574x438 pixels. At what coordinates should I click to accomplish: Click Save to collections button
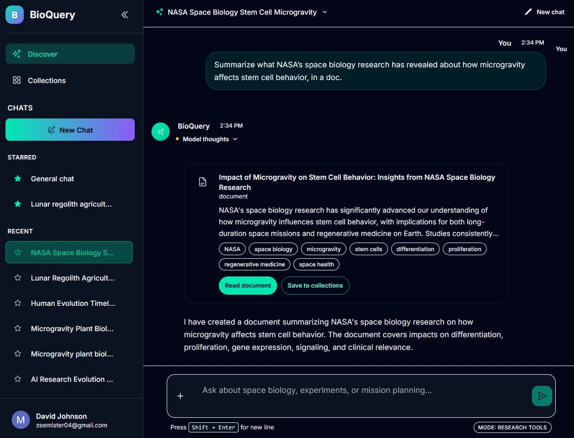click(x=315, y=286)
